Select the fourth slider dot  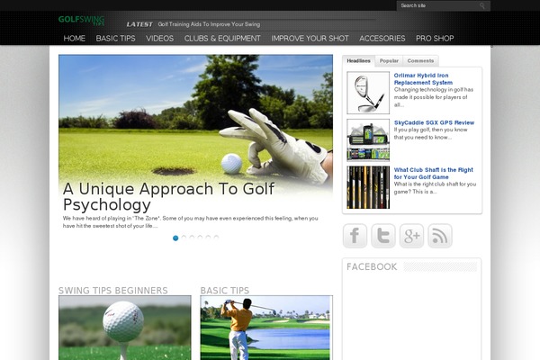coord(200,238)
